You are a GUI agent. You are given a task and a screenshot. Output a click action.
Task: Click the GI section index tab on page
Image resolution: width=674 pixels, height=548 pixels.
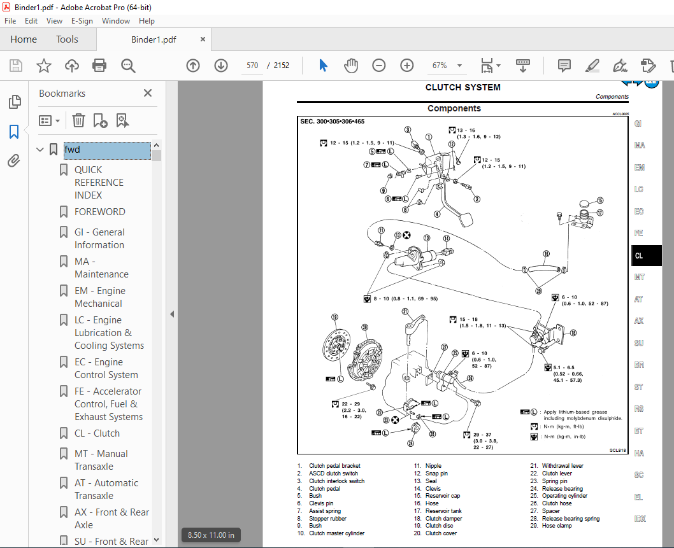(x=638, y=123)
